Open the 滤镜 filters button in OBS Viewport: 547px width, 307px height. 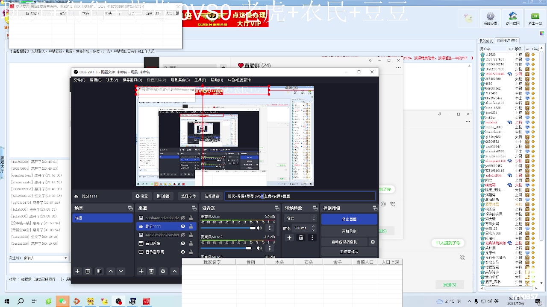click(x=163, y=196)
